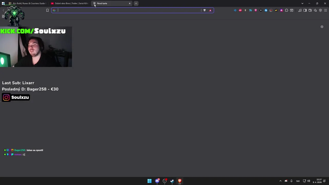The height and width of the screenshot is (185, 329).
Task: Click the rvmxx chat username
Action: [18, 154]
